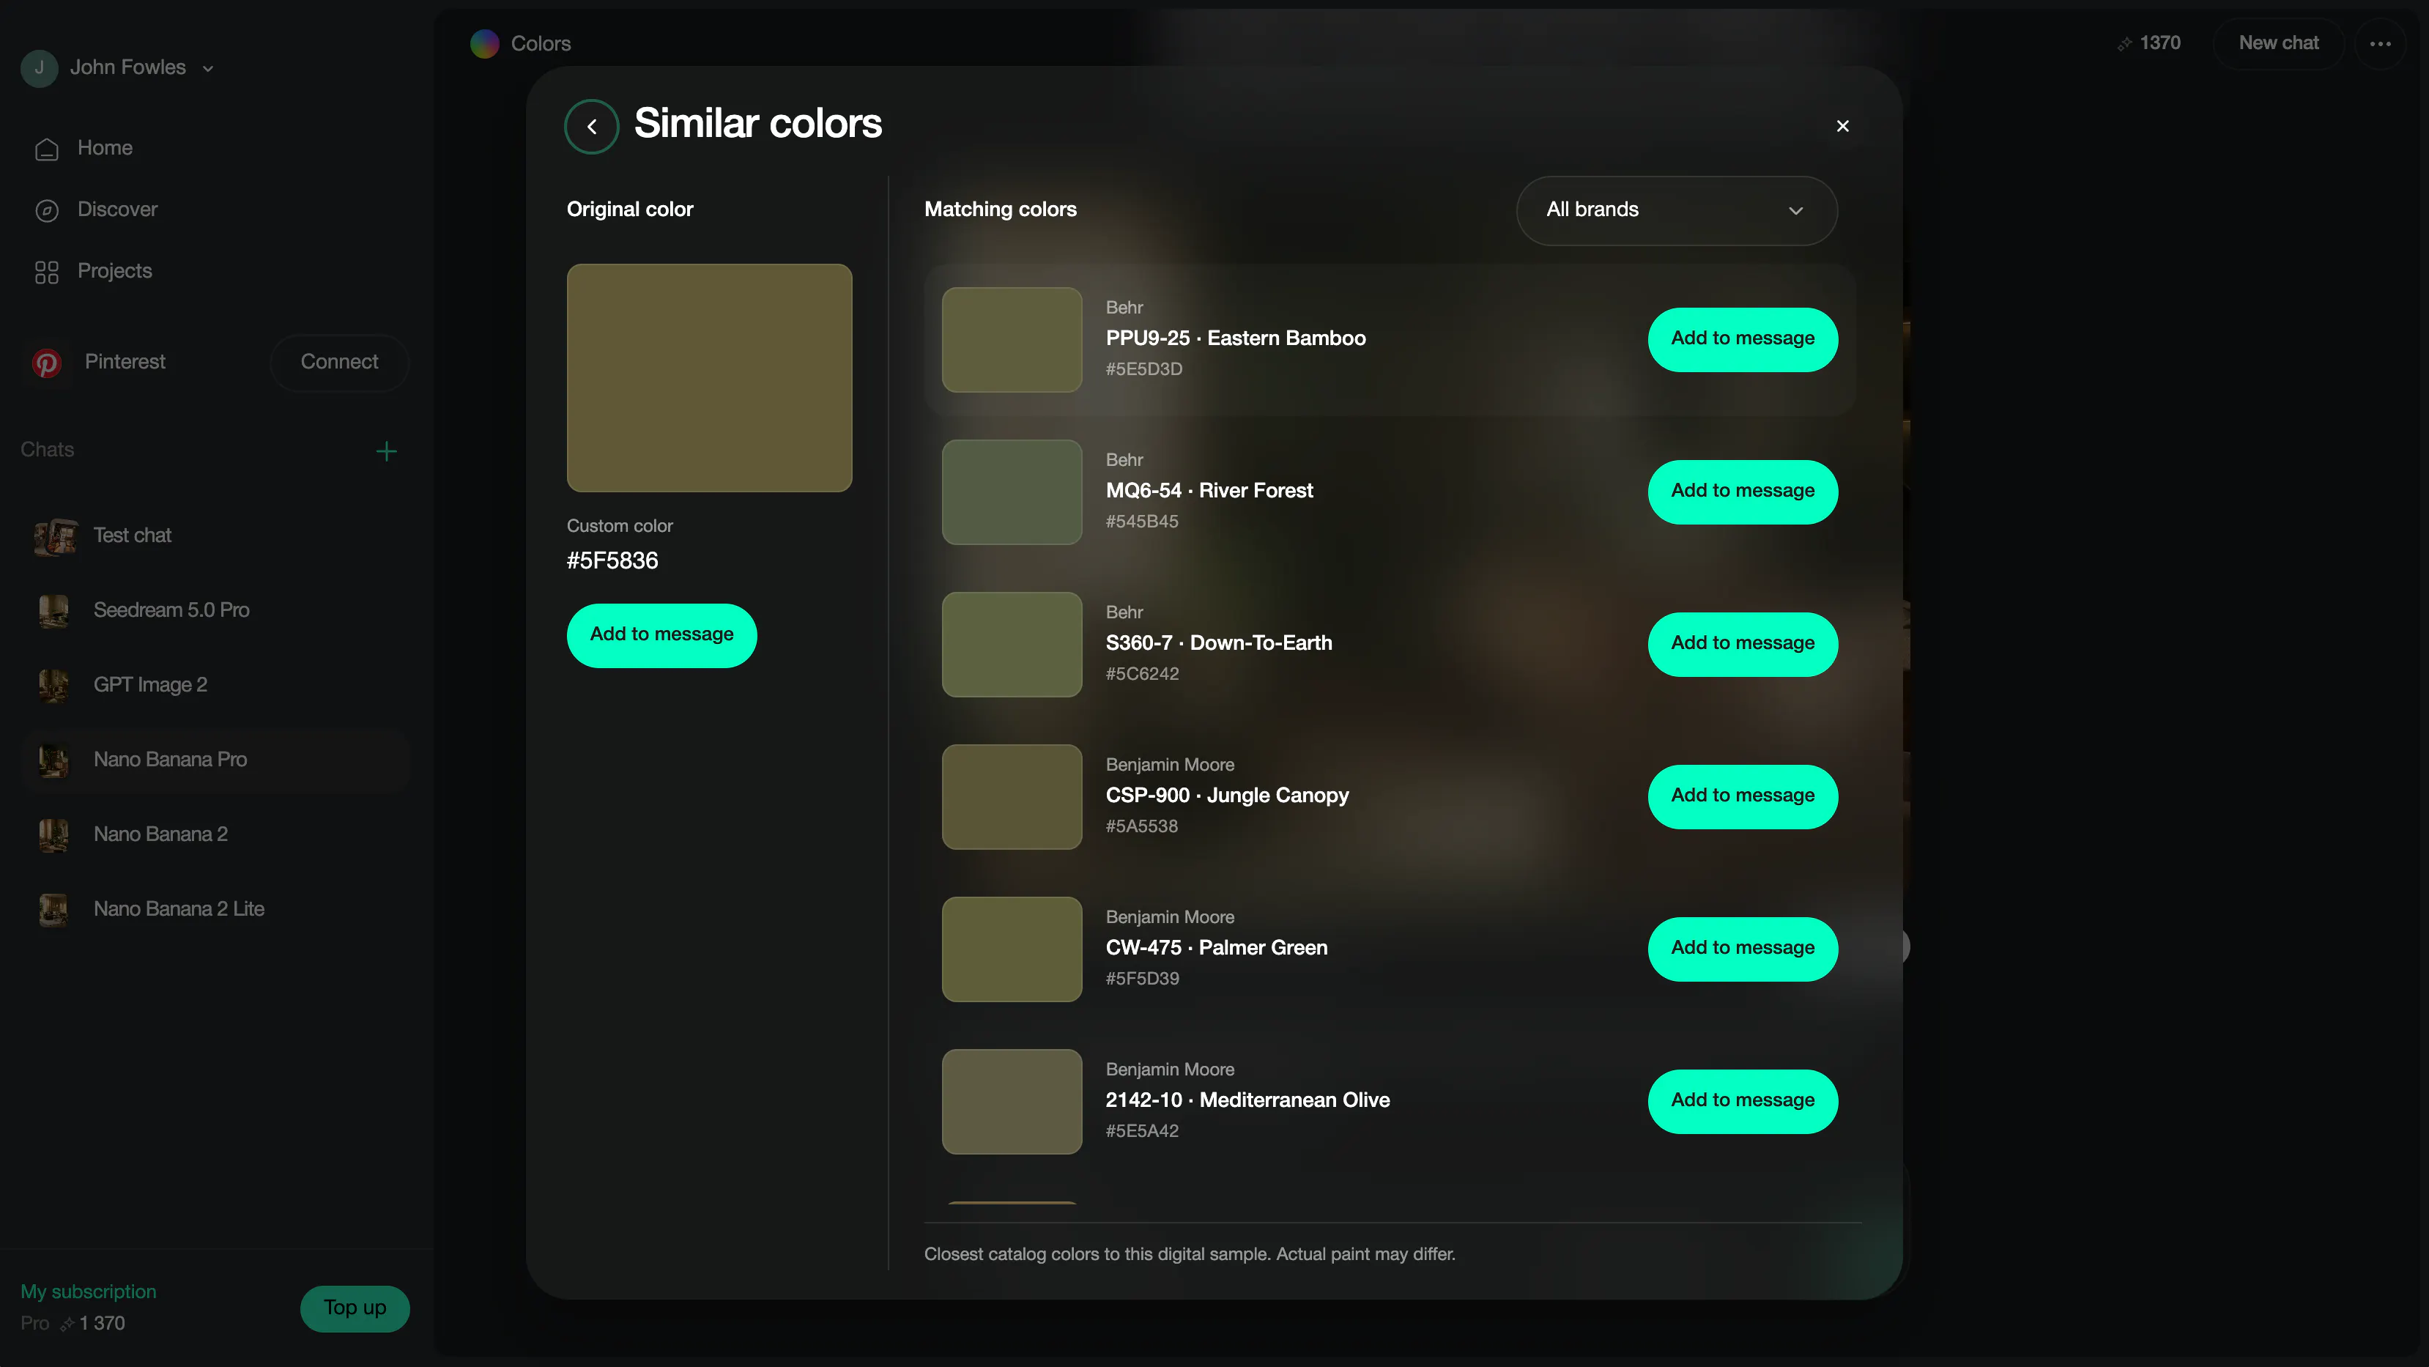The height and width of the screenshot is (1367, 2429).
Task: Click the Discover compass icon
Action: click(46, 210)
